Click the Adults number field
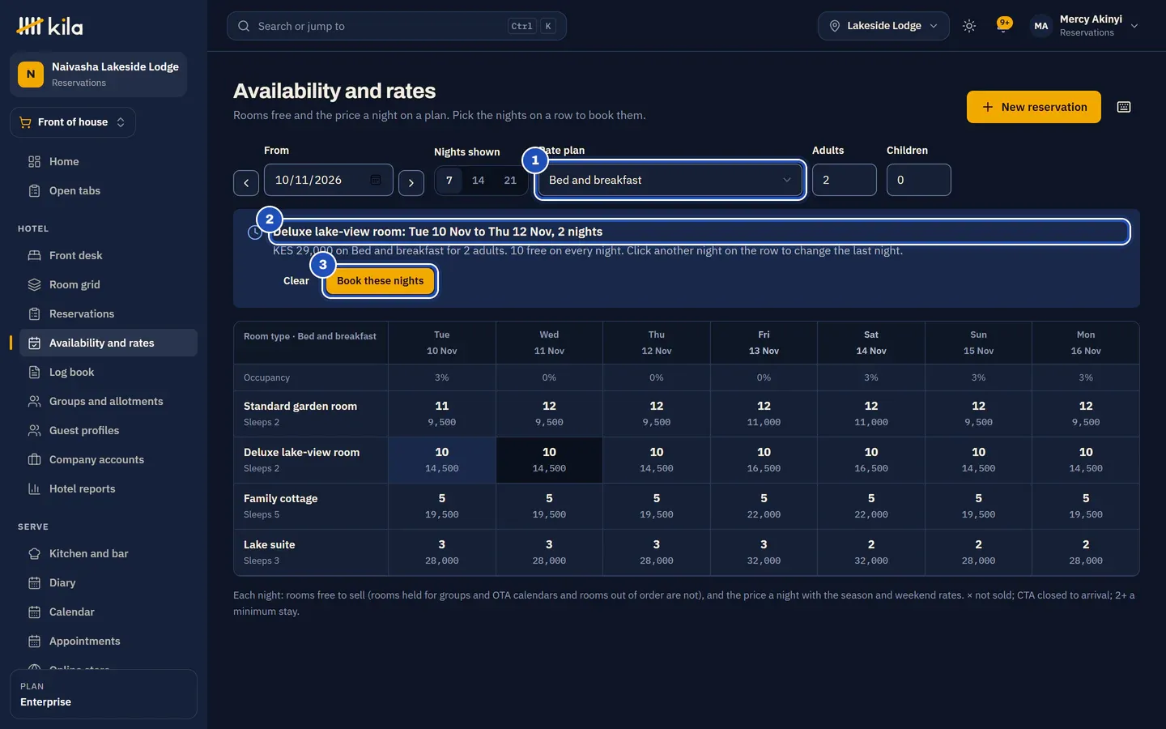Image resolution: width=1166 pixels, height=729 pixels. tap(844, 180)
